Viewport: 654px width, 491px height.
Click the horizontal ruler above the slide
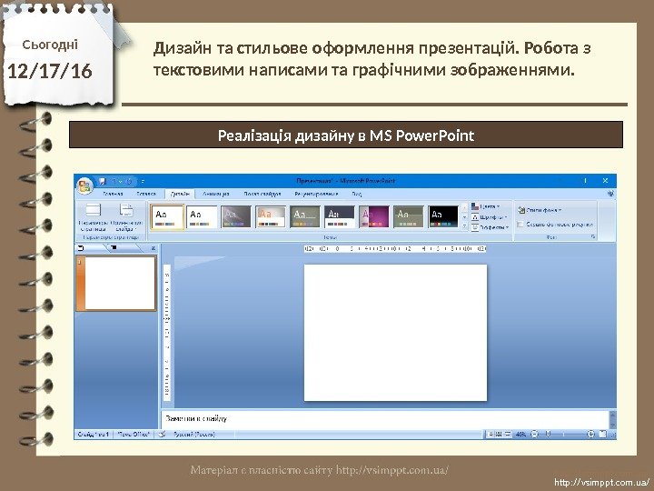[395, 249]
